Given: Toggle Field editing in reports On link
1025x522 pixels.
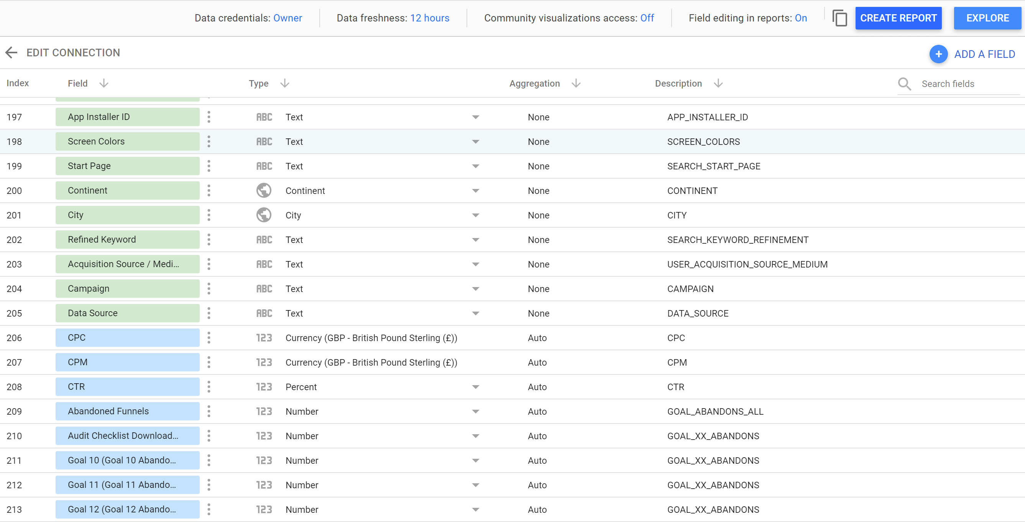Looking at the screenshot, I should (x=801, y=18).
